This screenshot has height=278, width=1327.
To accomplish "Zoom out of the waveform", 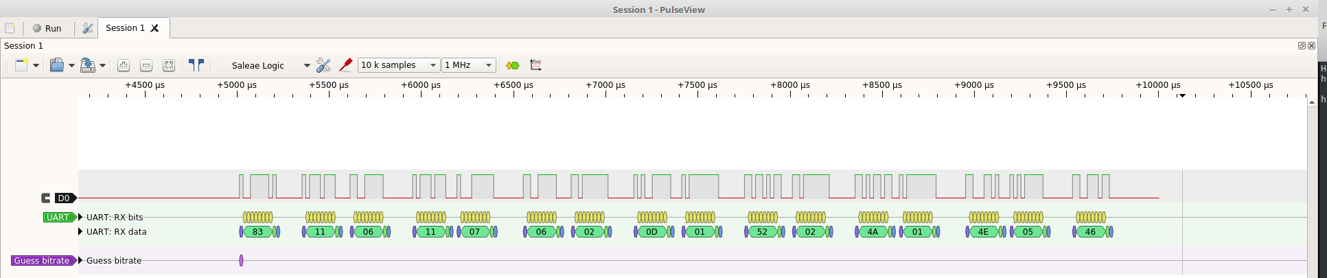I will [x=146, y=65].
